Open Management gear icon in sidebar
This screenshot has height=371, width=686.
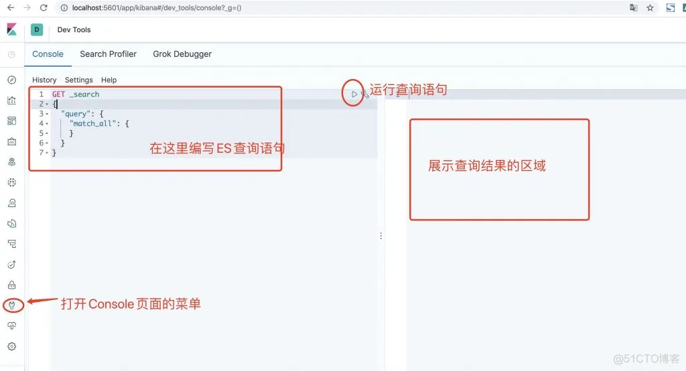coord(12,346)
